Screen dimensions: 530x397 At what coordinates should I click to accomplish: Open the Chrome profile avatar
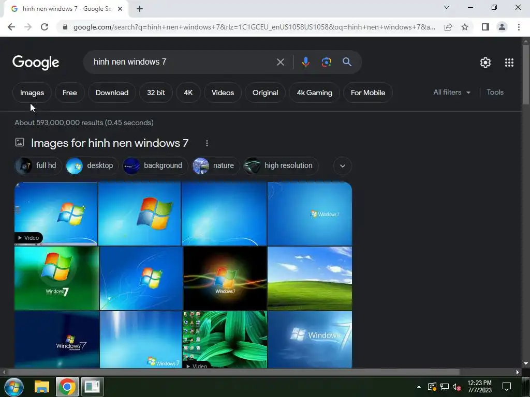(x=502, y=27)
